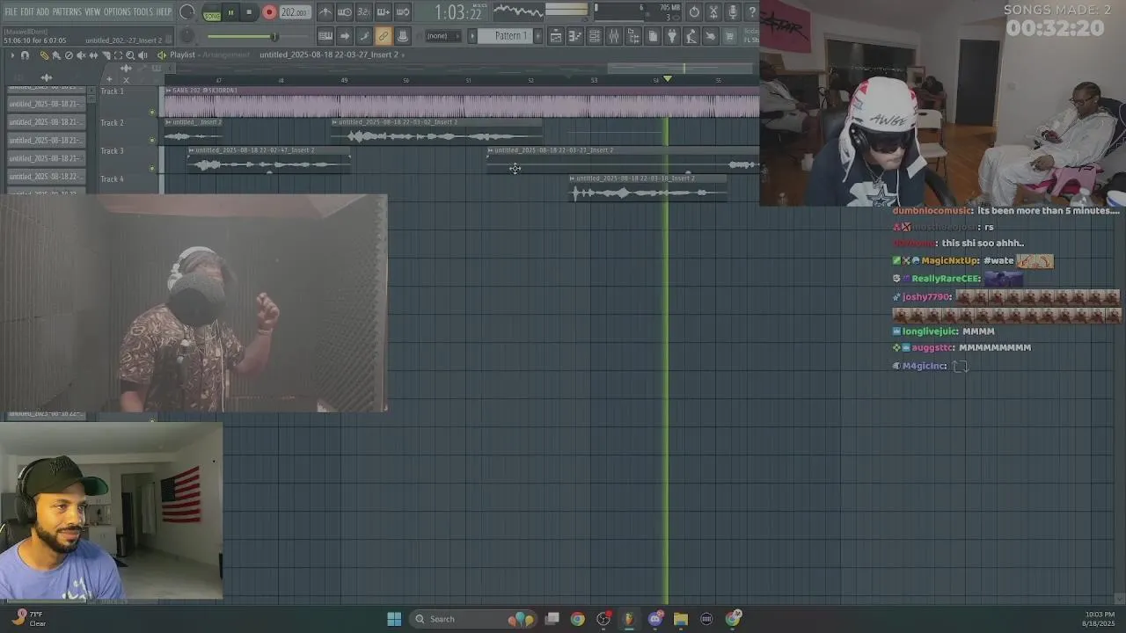Toggle the 3.2.1 countdown before recording
Viewport: 1126px width, 633px height.
pos(364,12)
